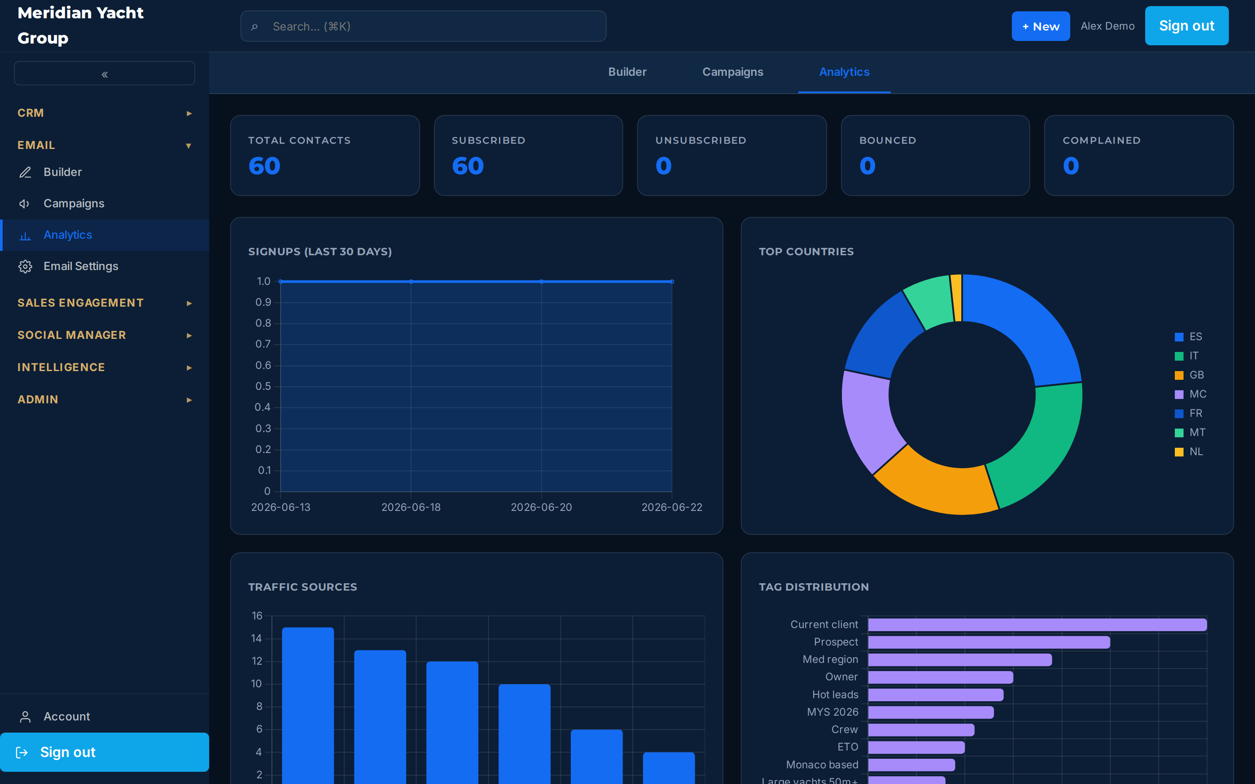Click the "TOP COUNTRIES" heading

pyautogui.click(x=806, y=251)
